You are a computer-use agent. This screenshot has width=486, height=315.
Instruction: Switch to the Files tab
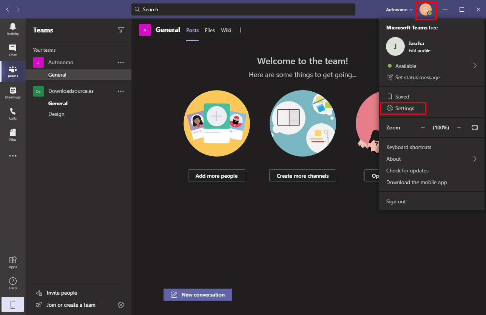(210, 30)
